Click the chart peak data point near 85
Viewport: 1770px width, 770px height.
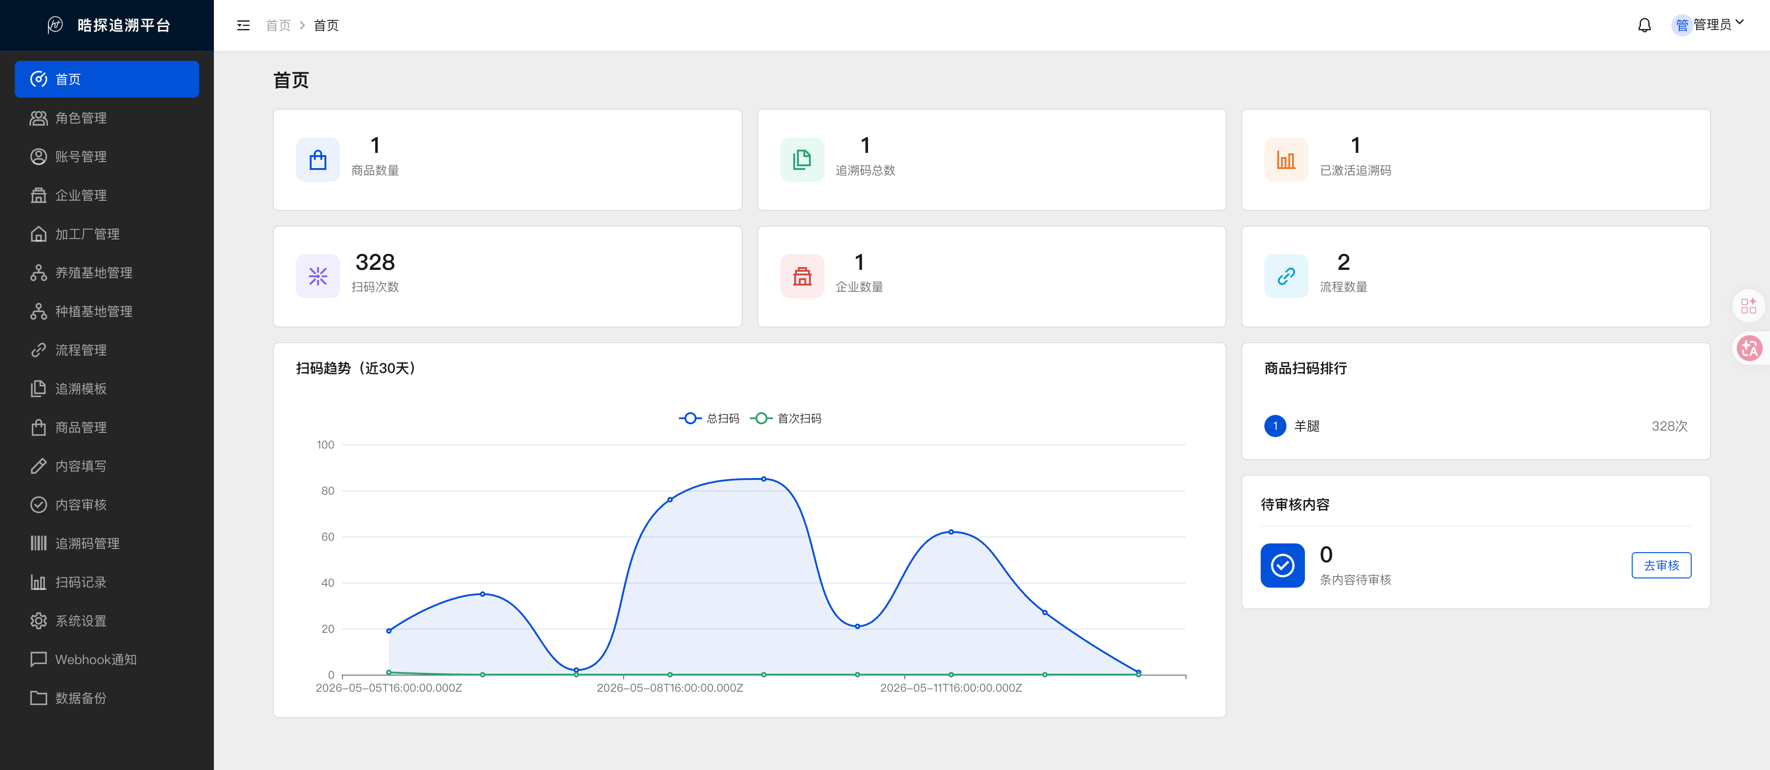pyautogui.click(x=763, y=479)
